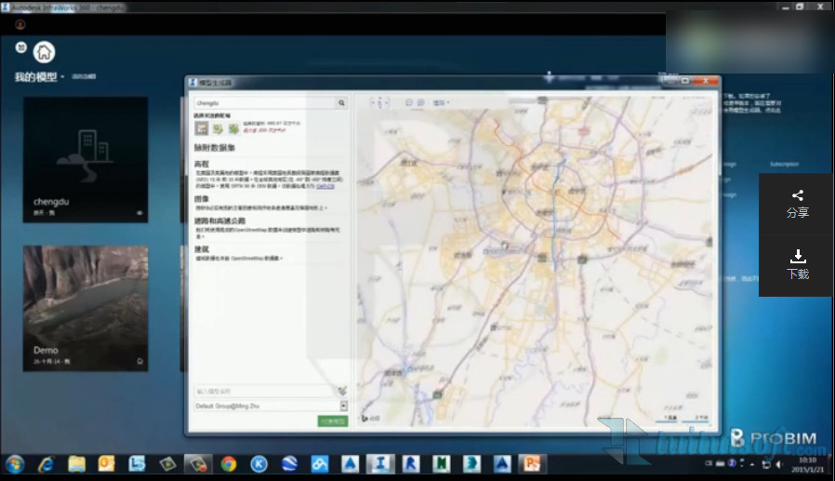Select the first area selection tool icon
This screenshot has height=481, width=835.
coord(201,127)
